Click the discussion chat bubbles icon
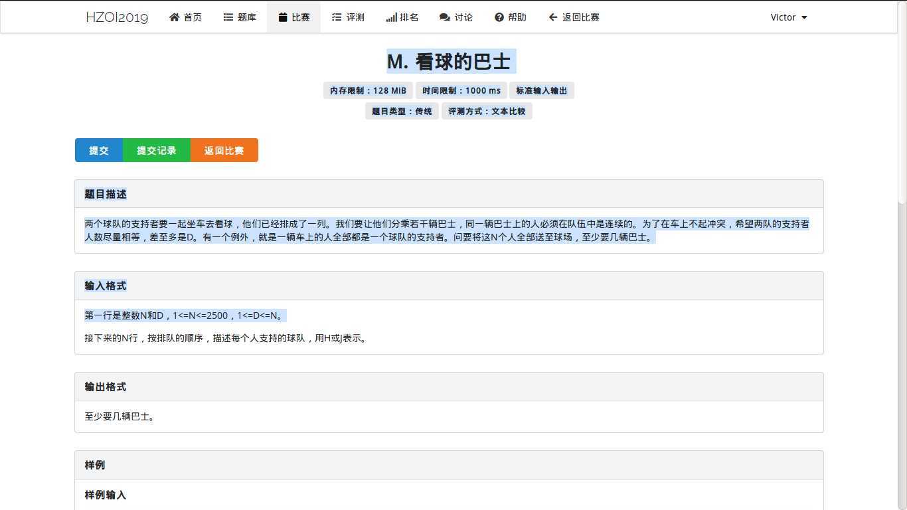 click(445, 17)
